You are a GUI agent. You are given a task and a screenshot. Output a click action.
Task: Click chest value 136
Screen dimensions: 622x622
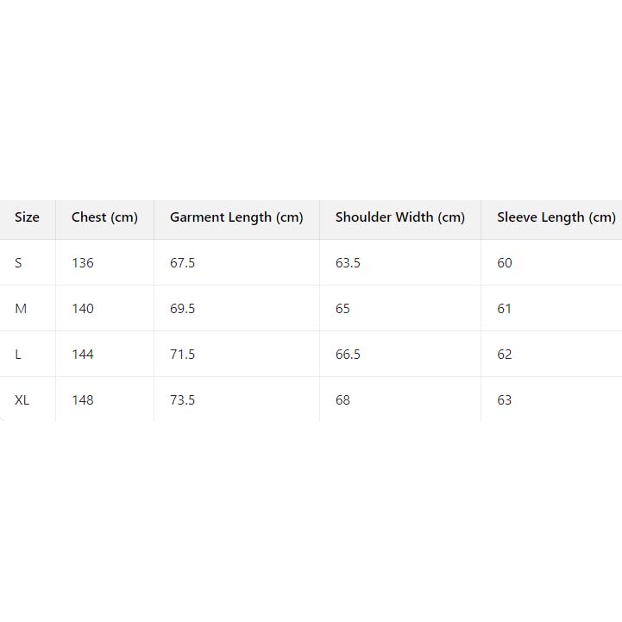click(83, 263)
